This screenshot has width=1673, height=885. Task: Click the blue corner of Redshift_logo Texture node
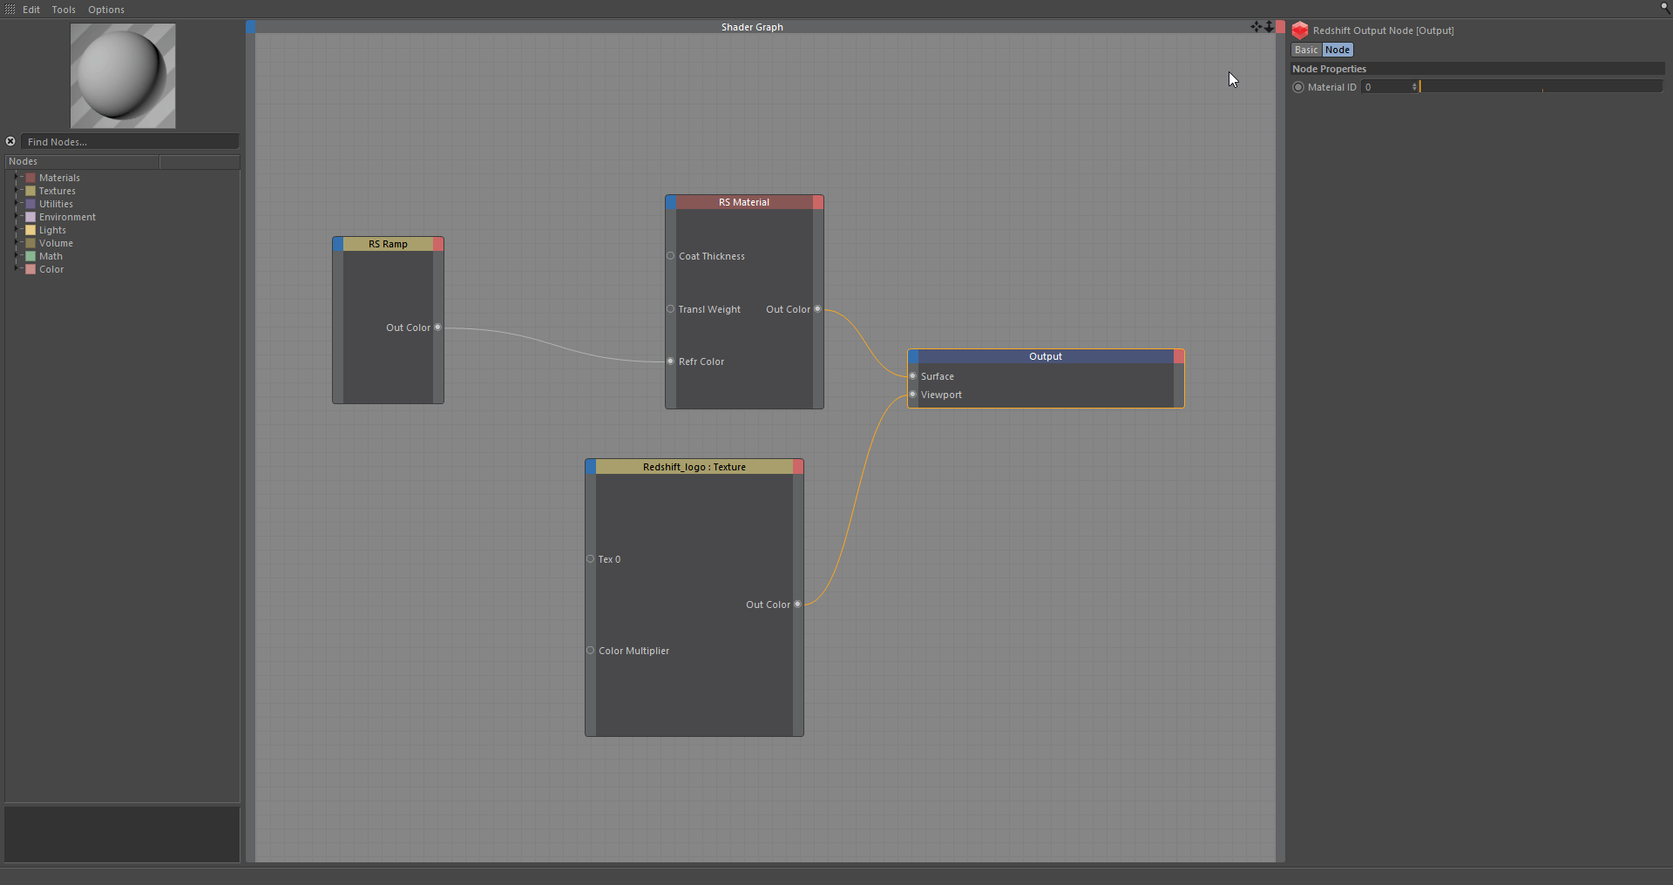pyautogui.click(x=590, y=467)
